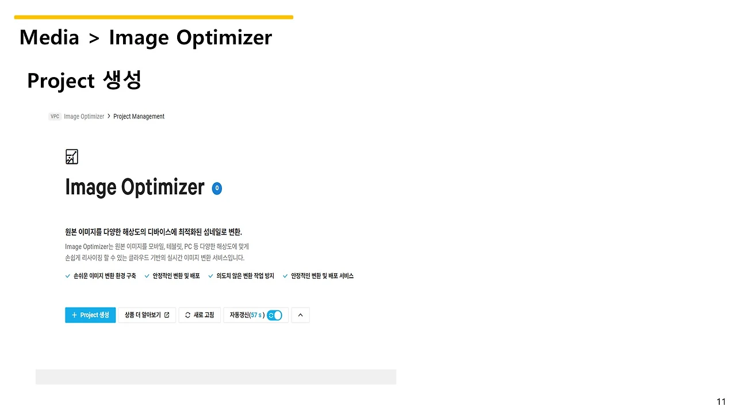This screenshot has width=736, height=414.
Task: Click the blue Project 생성 button
Action: tap(90, 315)
